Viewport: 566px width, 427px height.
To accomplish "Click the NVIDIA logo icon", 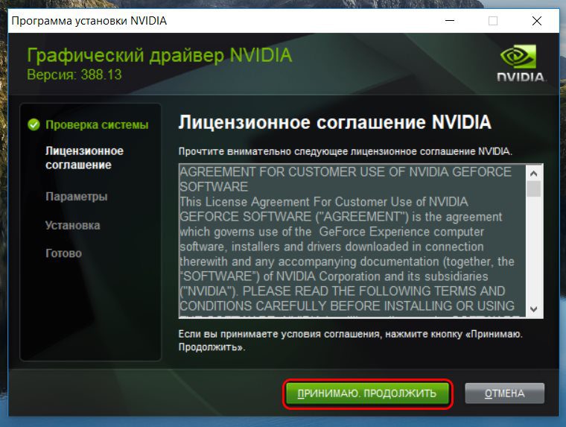I will click(x=521, y=63).
